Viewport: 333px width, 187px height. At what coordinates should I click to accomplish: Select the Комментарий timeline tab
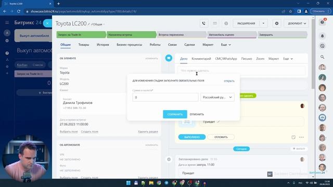201,59
